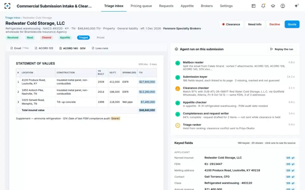Click the Mailbox reader step title
Screen dimensions: 305x190
point(193,62)
